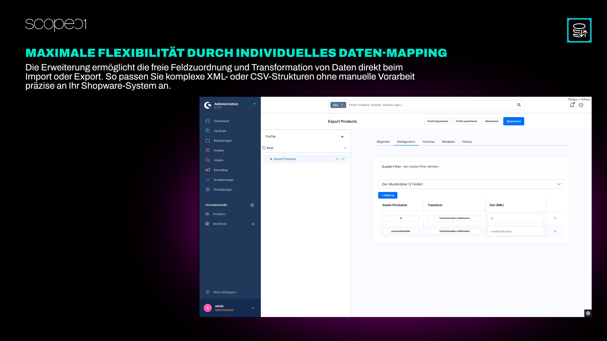Click the Profil exportieren button
The height and width of the screenshot is (341, 607).
coord(467,121)
